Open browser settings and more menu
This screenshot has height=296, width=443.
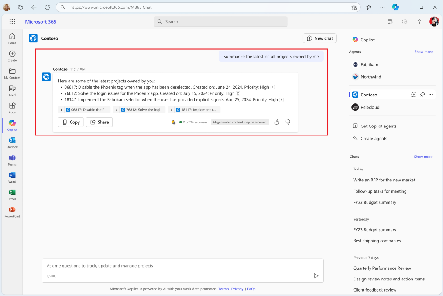tap(382, 7)
